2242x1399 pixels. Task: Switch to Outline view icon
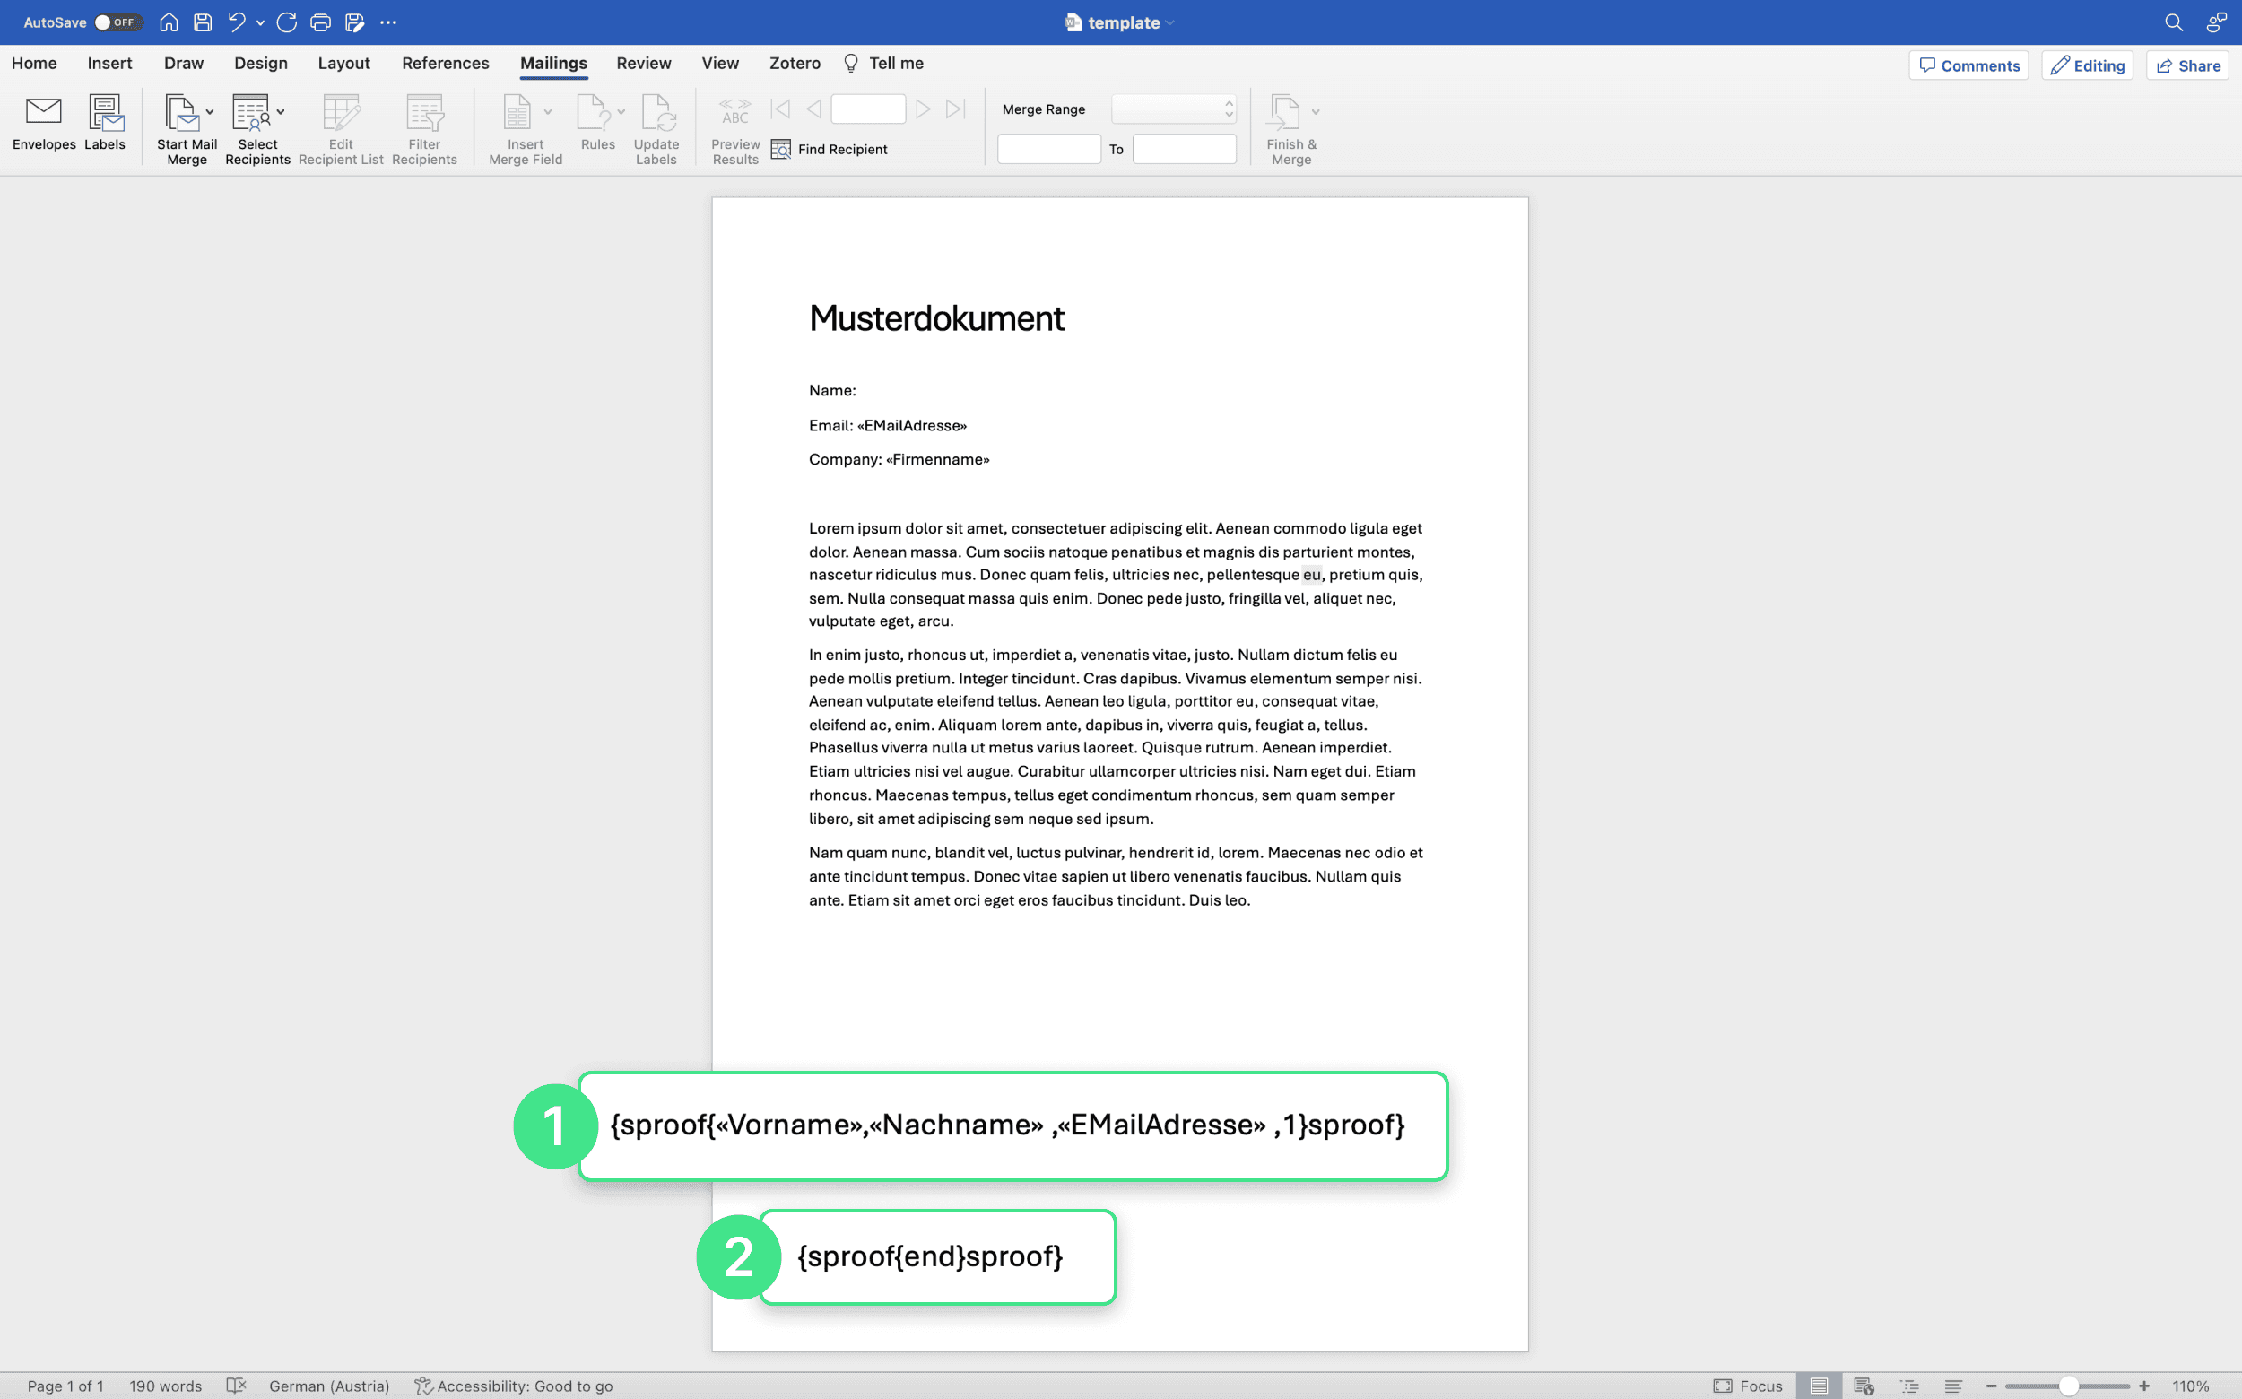coord(1909,1386)
